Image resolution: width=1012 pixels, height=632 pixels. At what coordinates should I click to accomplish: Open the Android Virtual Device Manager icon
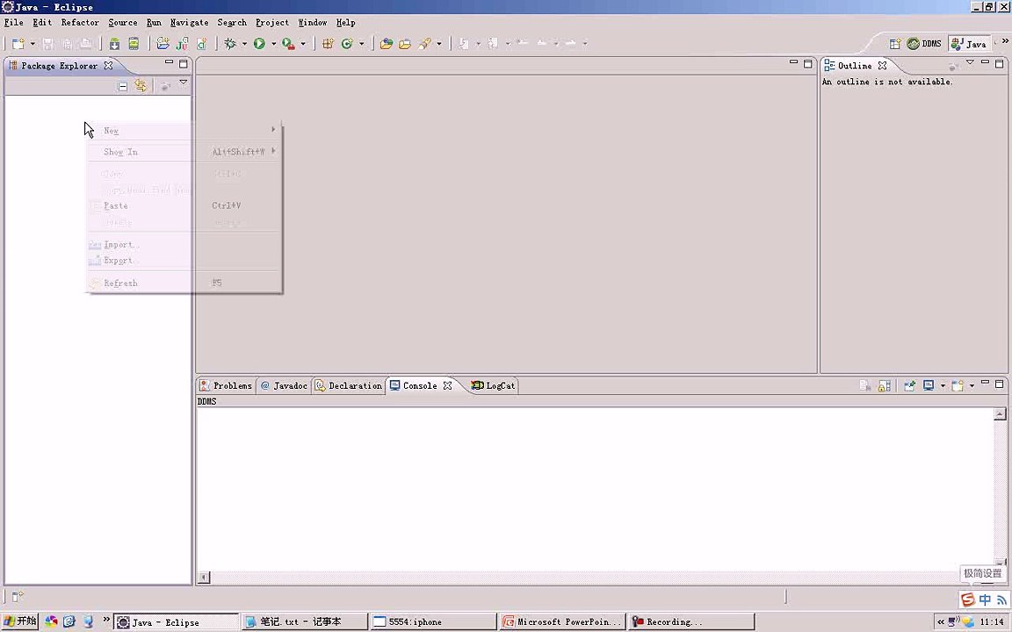(134, 43)
